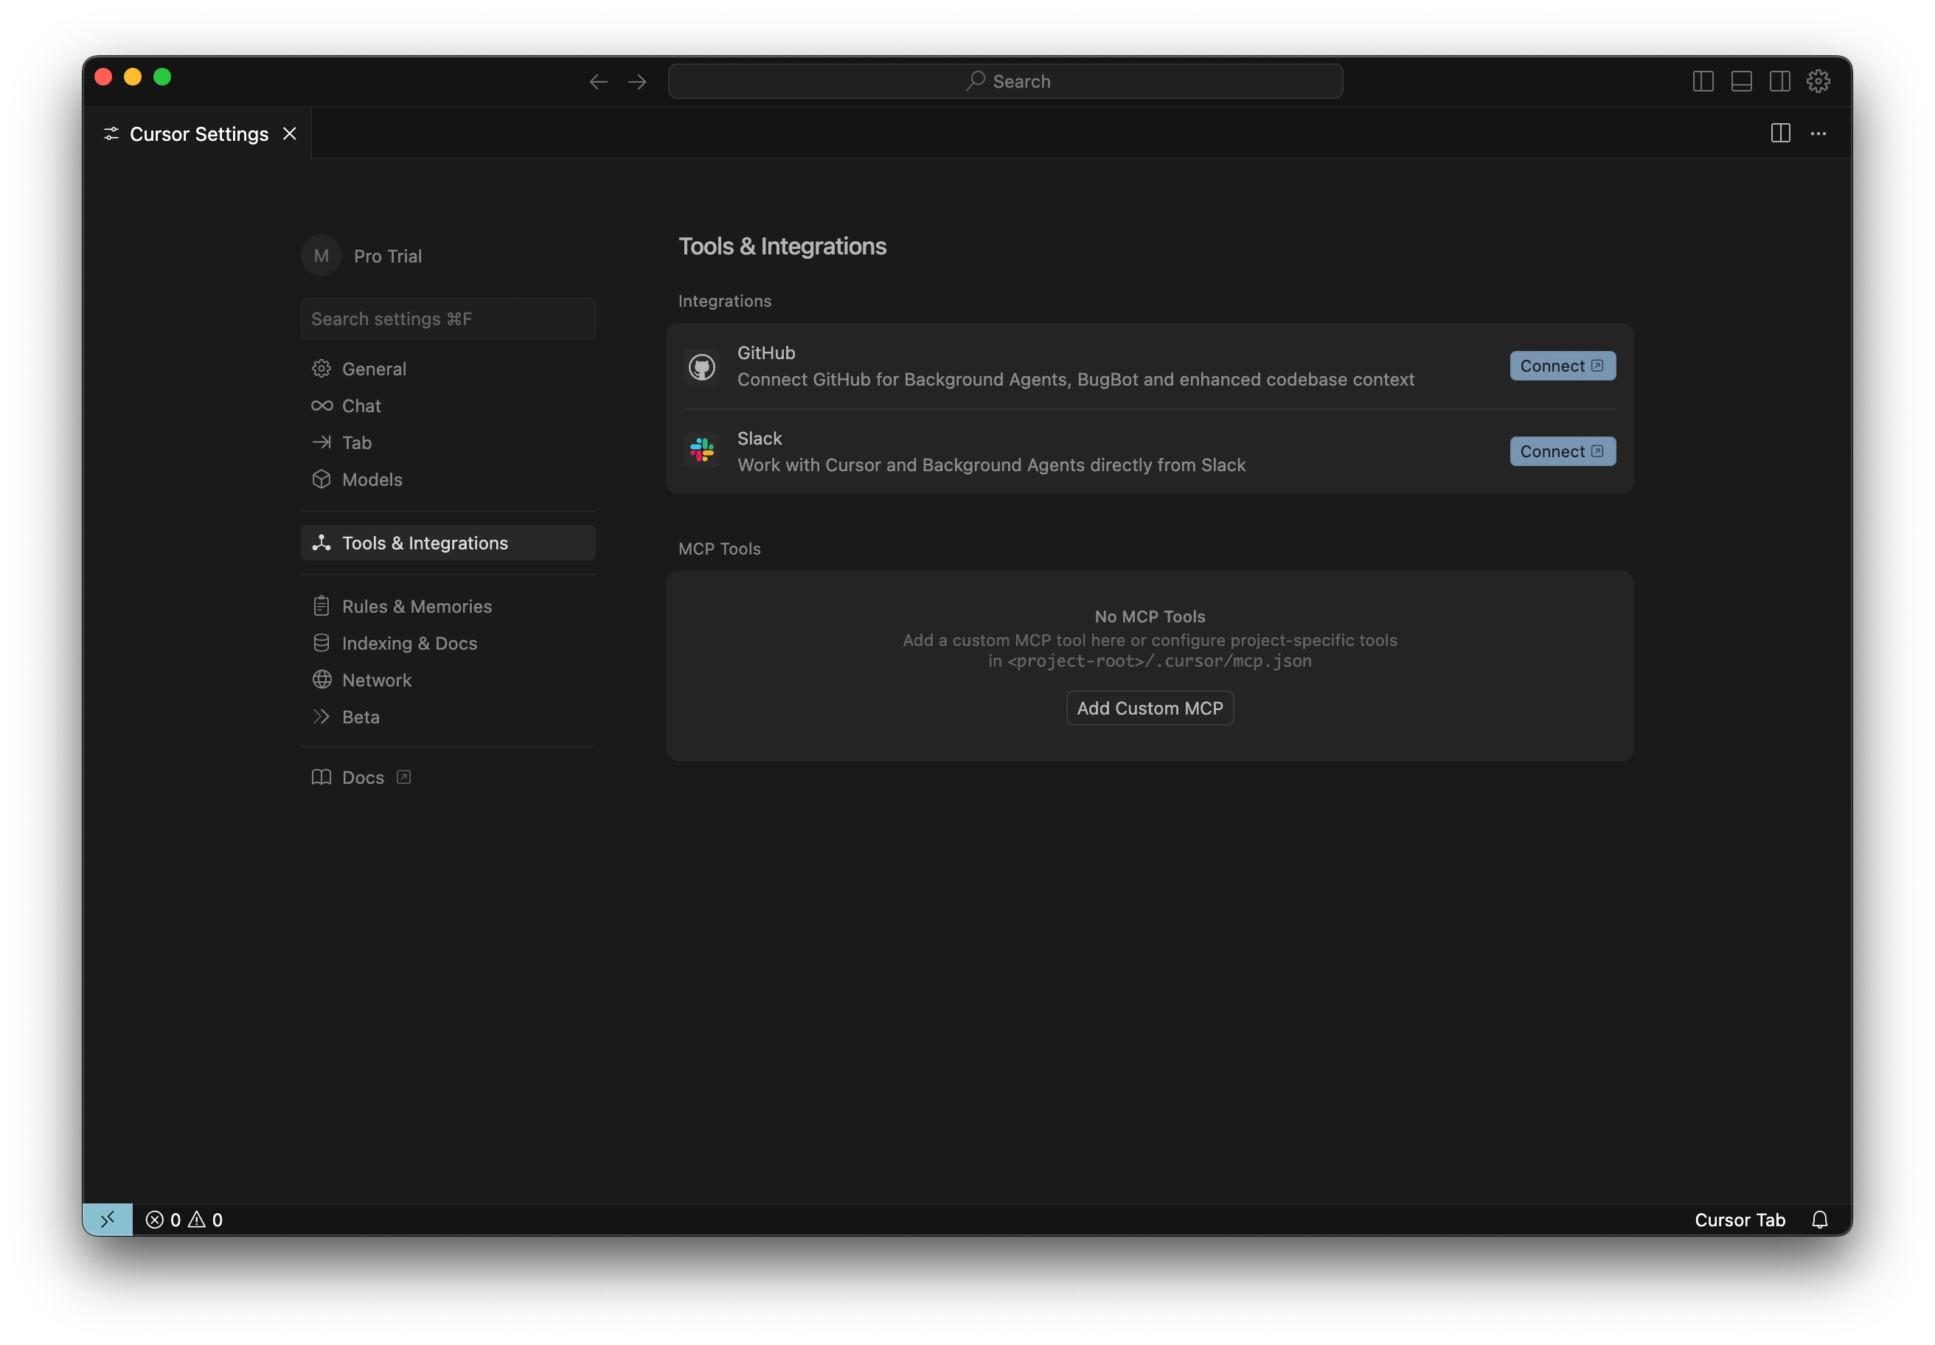Toggle the primary sidebar layout icon

(x=1703, y=82)
